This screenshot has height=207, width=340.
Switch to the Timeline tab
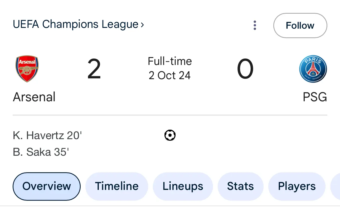pos(117,186)
